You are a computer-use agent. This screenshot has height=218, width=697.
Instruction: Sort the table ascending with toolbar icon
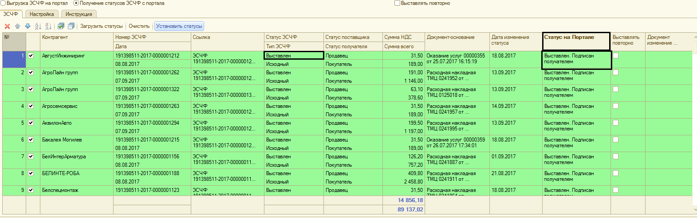[38, 27]
